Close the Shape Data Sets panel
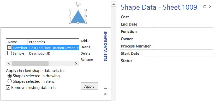215x101 pixels. pos(105,94)
